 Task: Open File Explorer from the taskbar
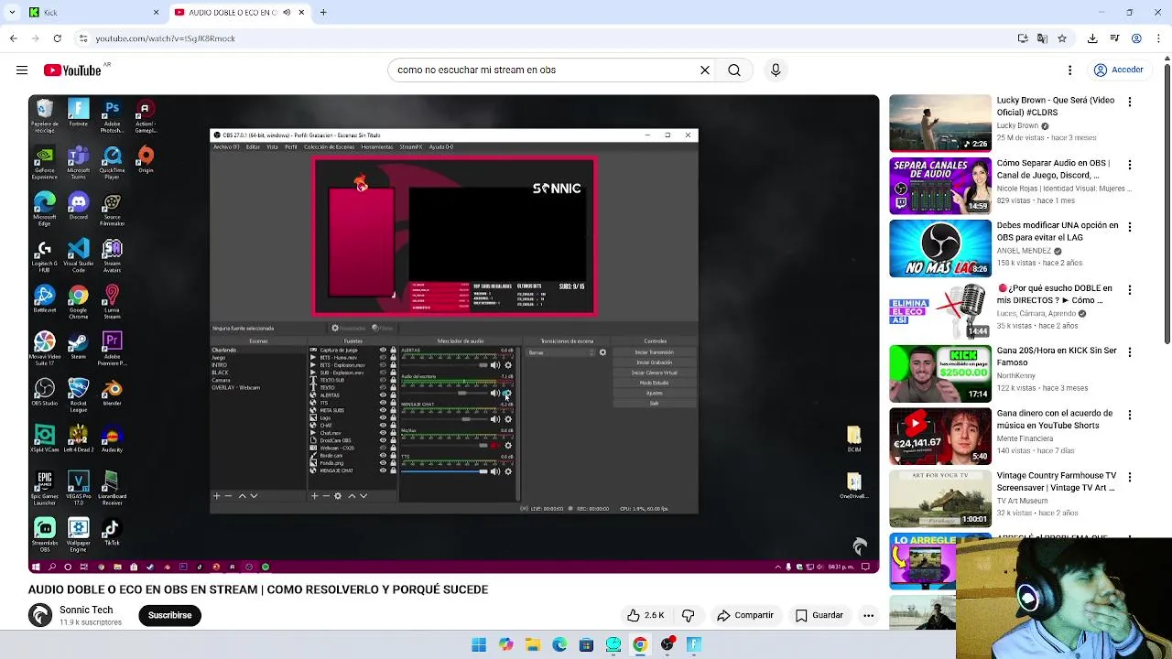click(533, 644)
